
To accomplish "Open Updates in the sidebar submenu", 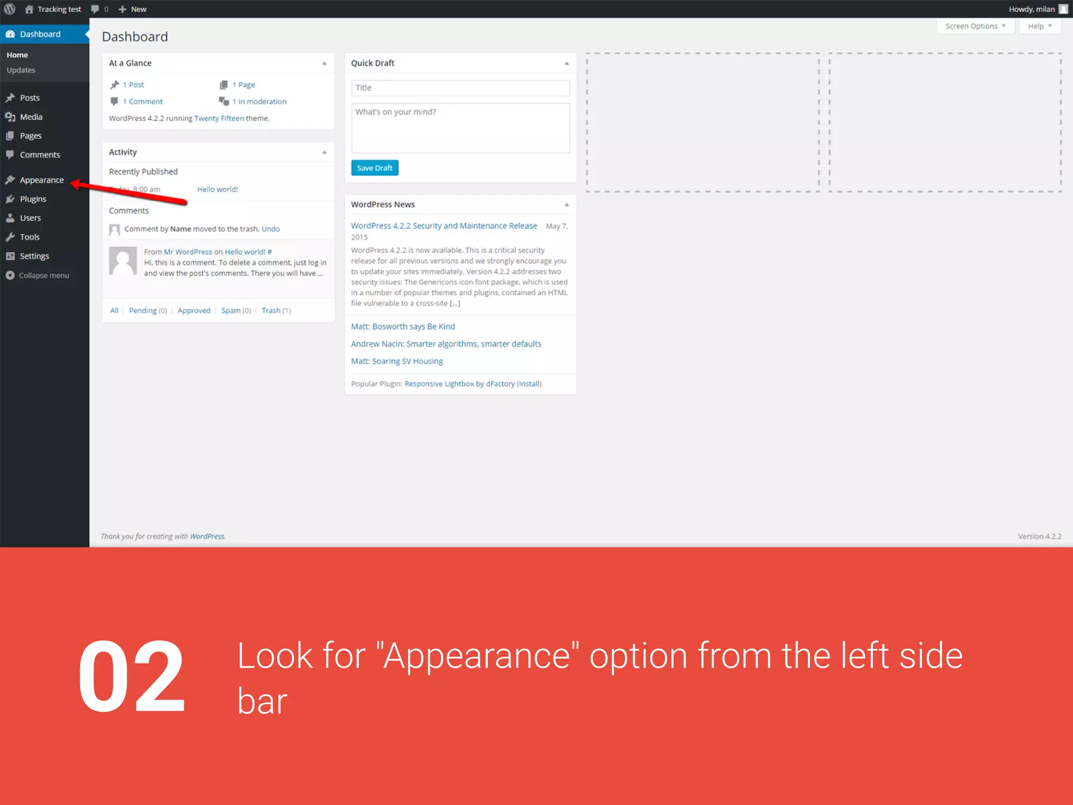I will click(x=21, y=70).
